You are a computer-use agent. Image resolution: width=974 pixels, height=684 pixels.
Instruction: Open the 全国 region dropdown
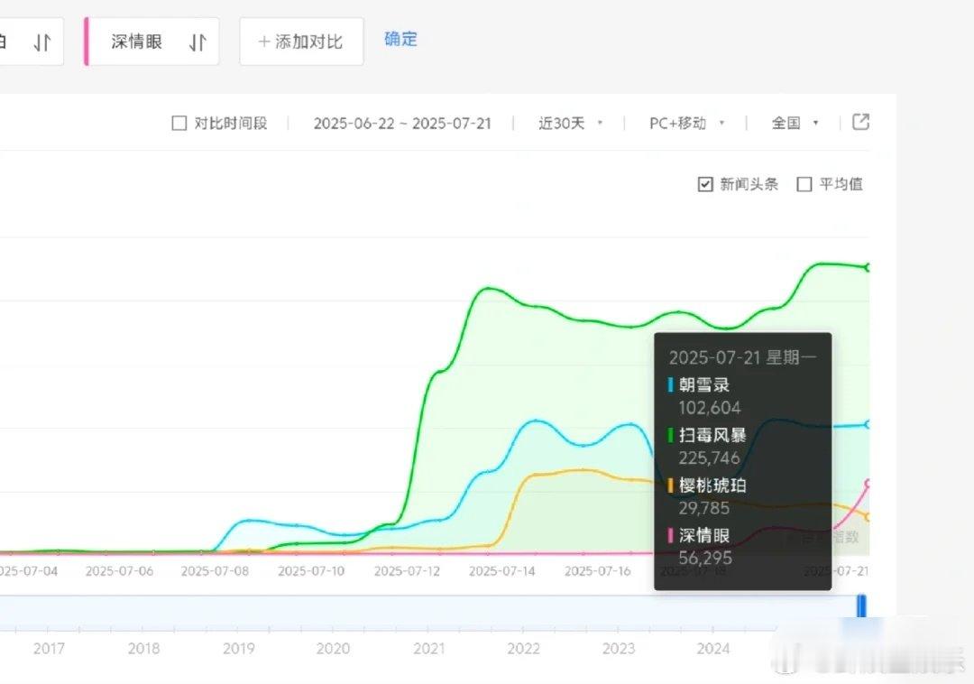[x=795, y=123]
